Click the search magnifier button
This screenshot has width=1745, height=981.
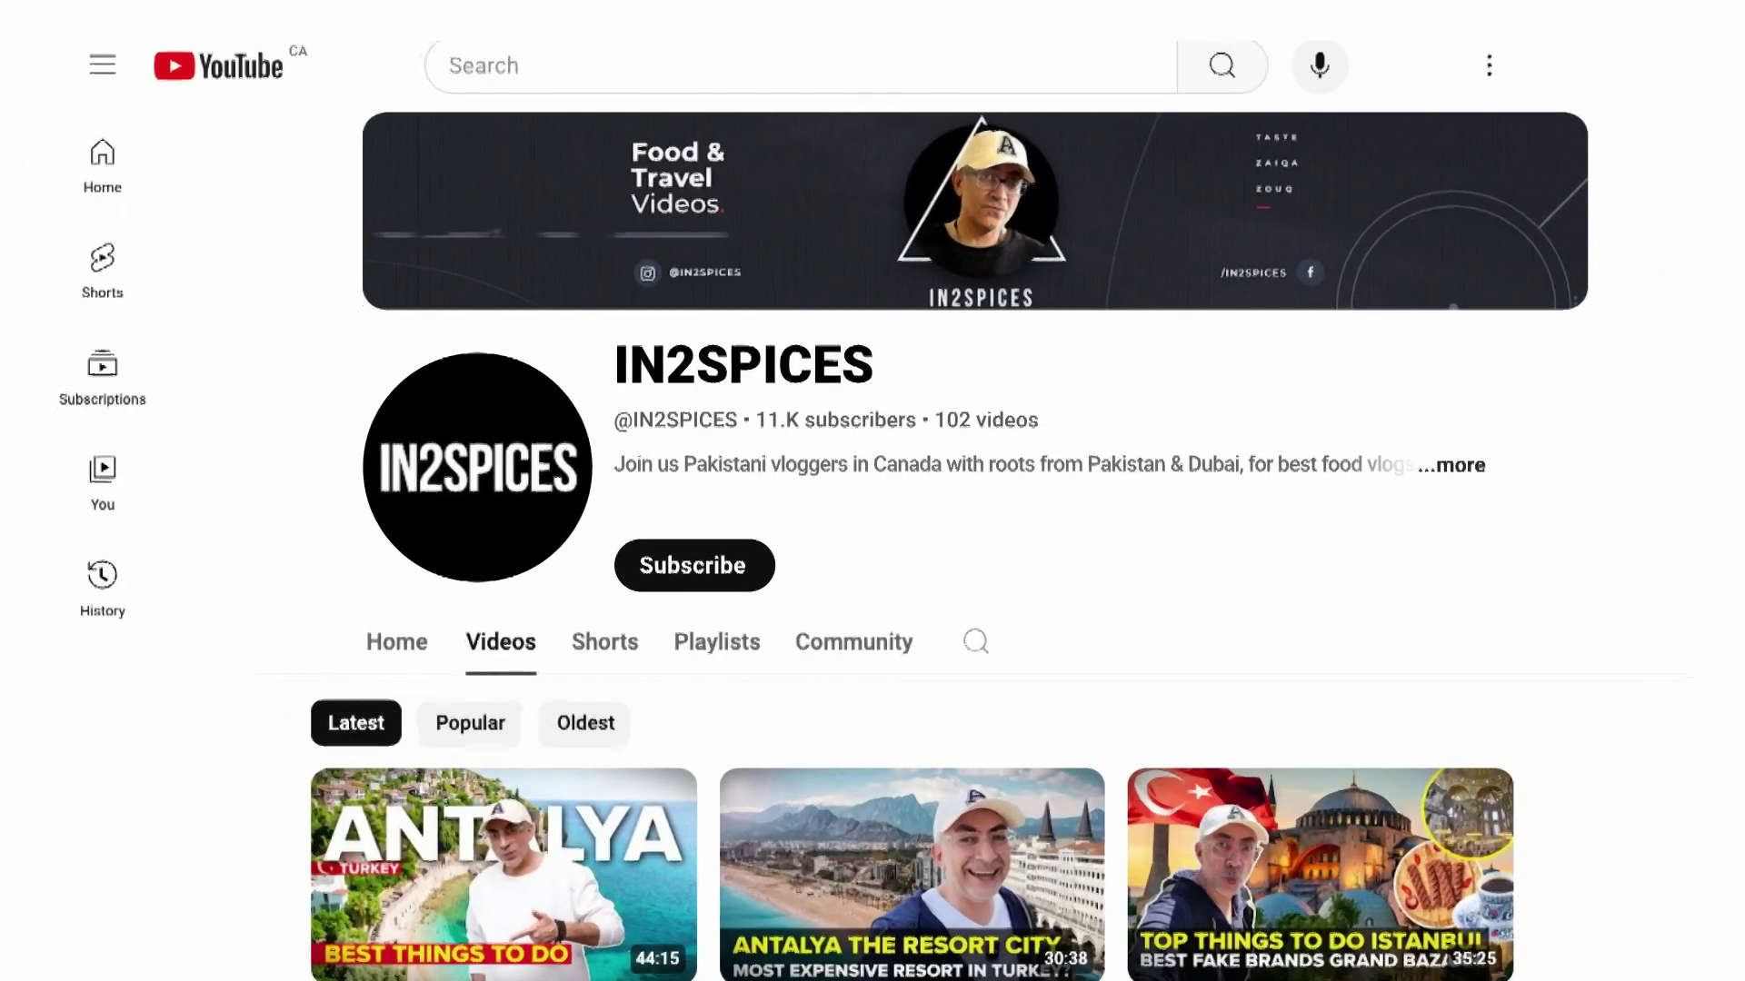[1221, 65]
